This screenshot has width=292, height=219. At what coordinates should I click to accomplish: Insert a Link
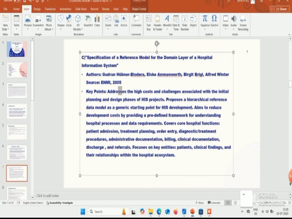pyautogui.click(x=116, y=21)
